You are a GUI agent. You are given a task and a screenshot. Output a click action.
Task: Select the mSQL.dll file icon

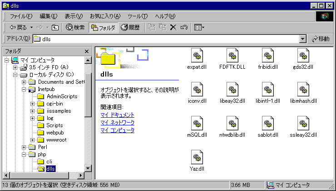click(x=197, y=123)
